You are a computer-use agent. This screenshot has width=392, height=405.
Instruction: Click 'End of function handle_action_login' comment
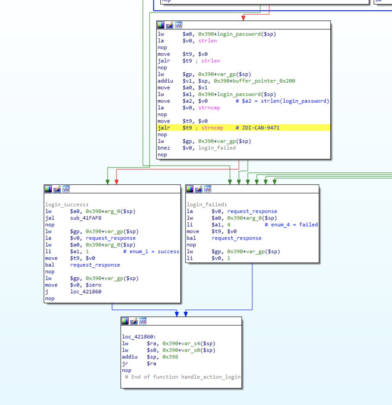[x=183, y=377]
